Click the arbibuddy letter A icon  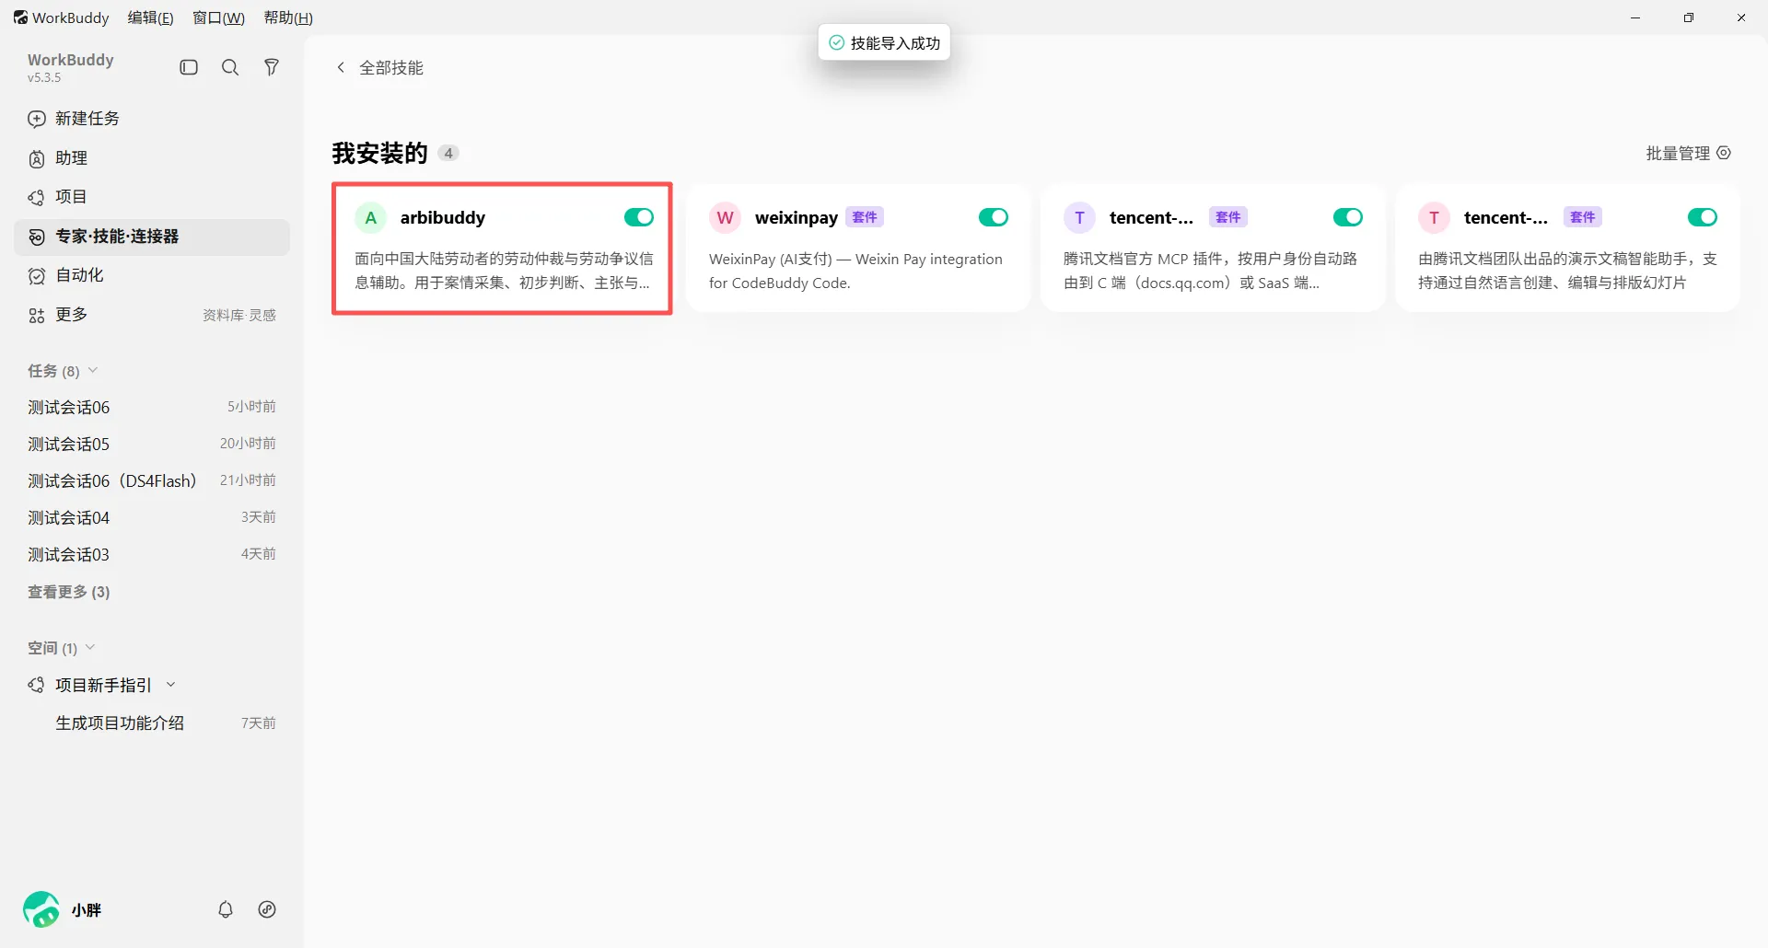[x=370, y=218]
